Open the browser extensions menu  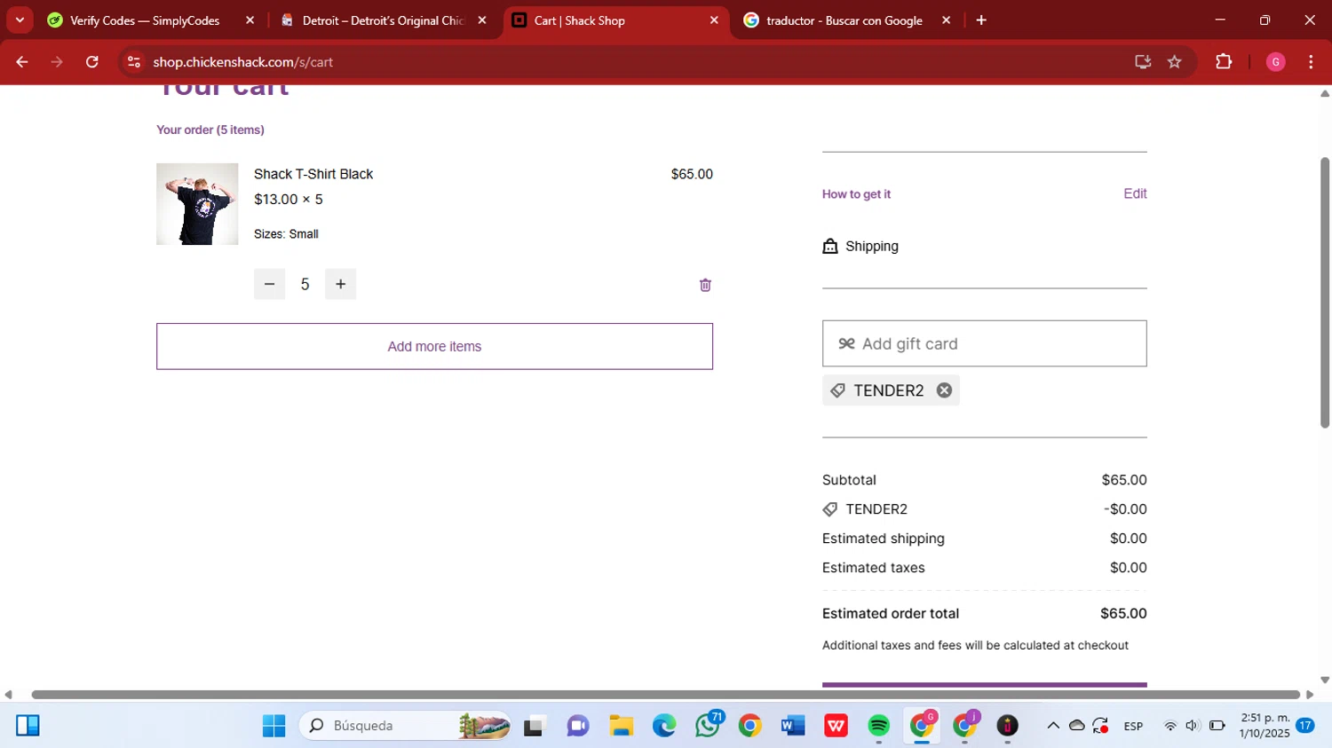point(1224,62)
